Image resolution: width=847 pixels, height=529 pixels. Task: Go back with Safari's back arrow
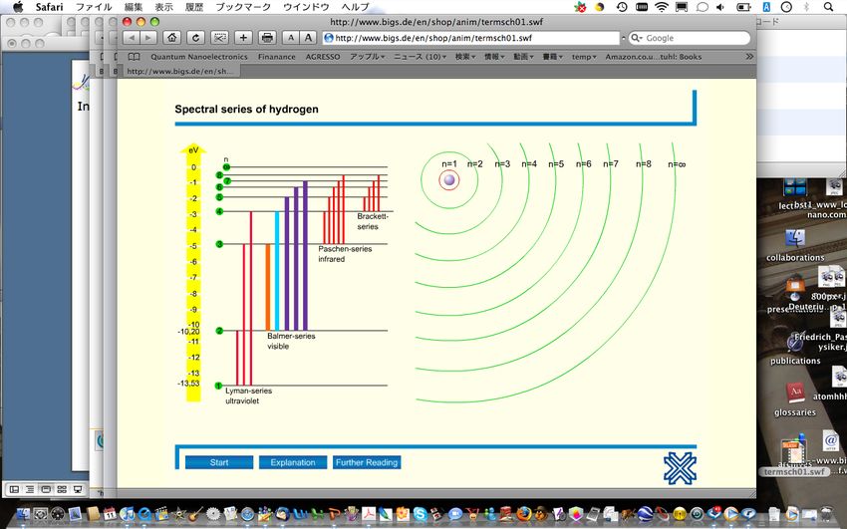click(132, 38)
